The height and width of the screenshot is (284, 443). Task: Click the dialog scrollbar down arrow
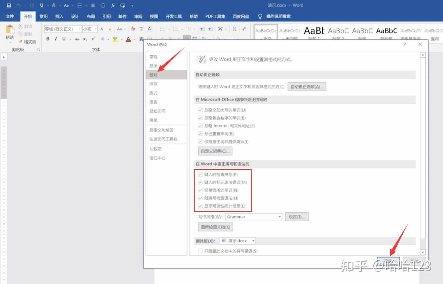pyautogui.click(x=423, y=252)
